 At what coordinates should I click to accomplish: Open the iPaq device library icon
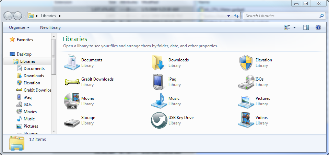click(159, 82)
